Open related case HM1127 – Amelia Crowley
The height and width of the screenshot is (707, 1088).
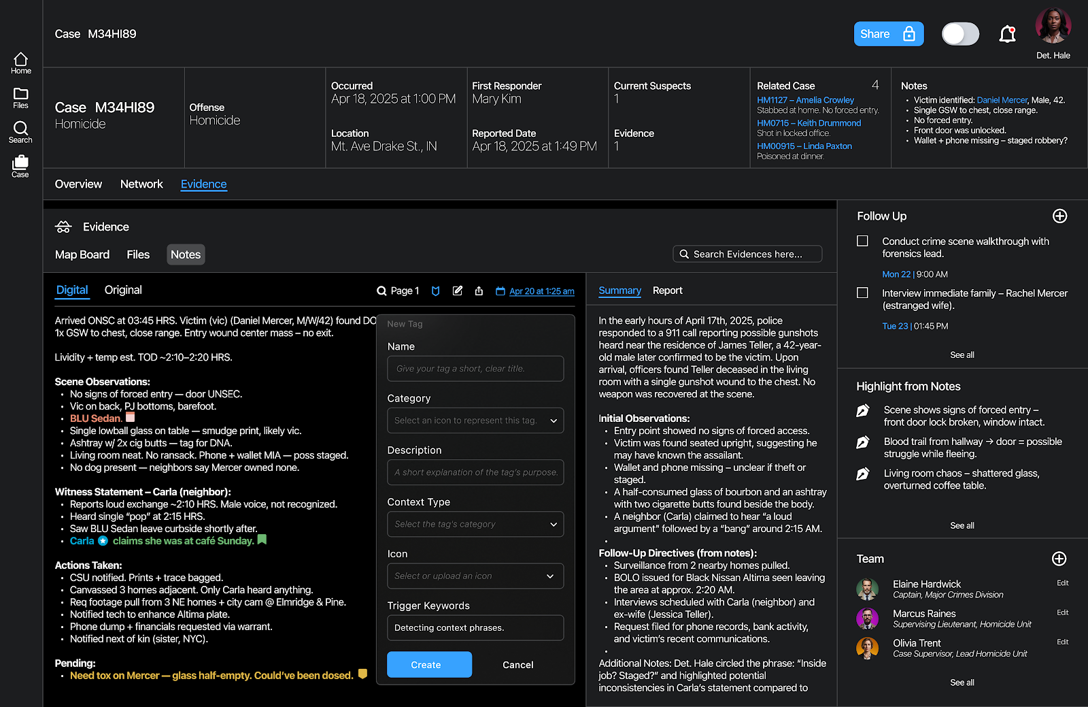(x=805, y=100)
